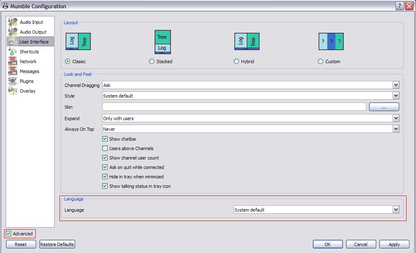Screen dimensions: 416x253
Task: Select the Custom layout radio button
Action: (321, 62)
